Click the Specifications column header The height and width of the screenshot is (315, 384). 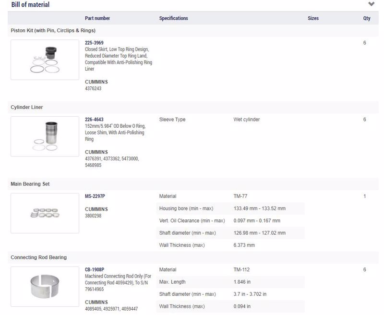pyautogui.click(x=173, y=18)
